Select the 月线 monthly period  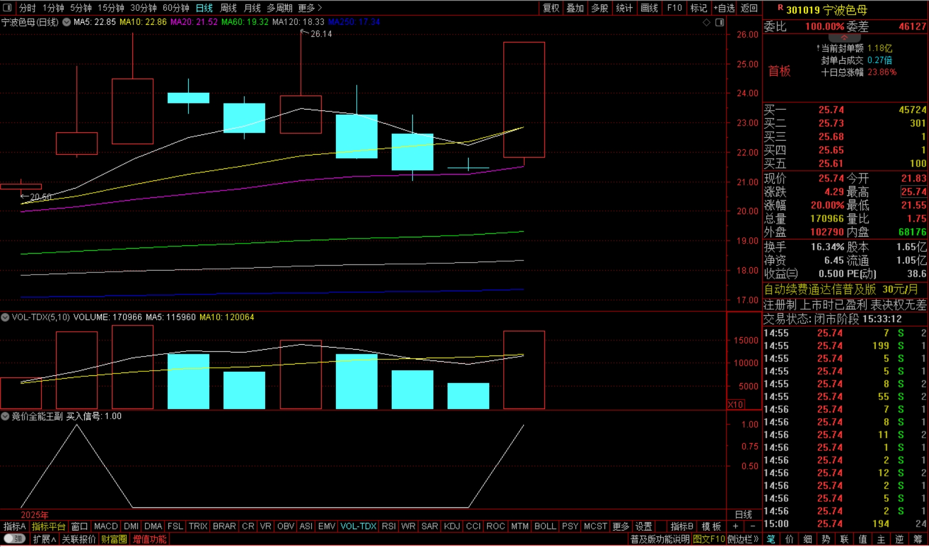252,8
